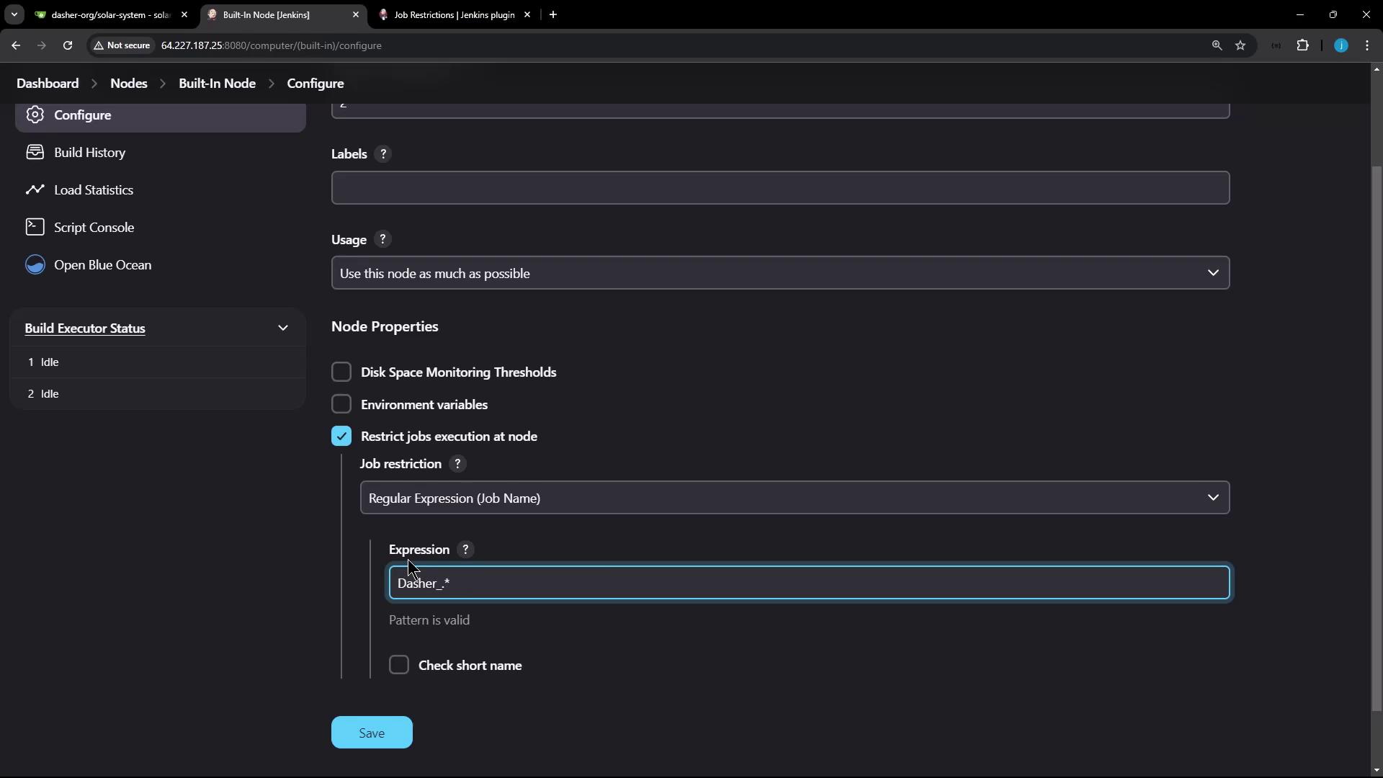Open the Load Statistics sidebar icon
This screenshot has width=1383, height=778.
point(35,189)
